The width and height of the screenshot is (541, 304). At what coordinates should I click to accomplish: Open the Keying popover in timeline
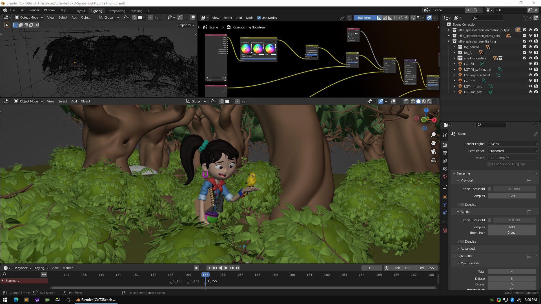[41, 268]
